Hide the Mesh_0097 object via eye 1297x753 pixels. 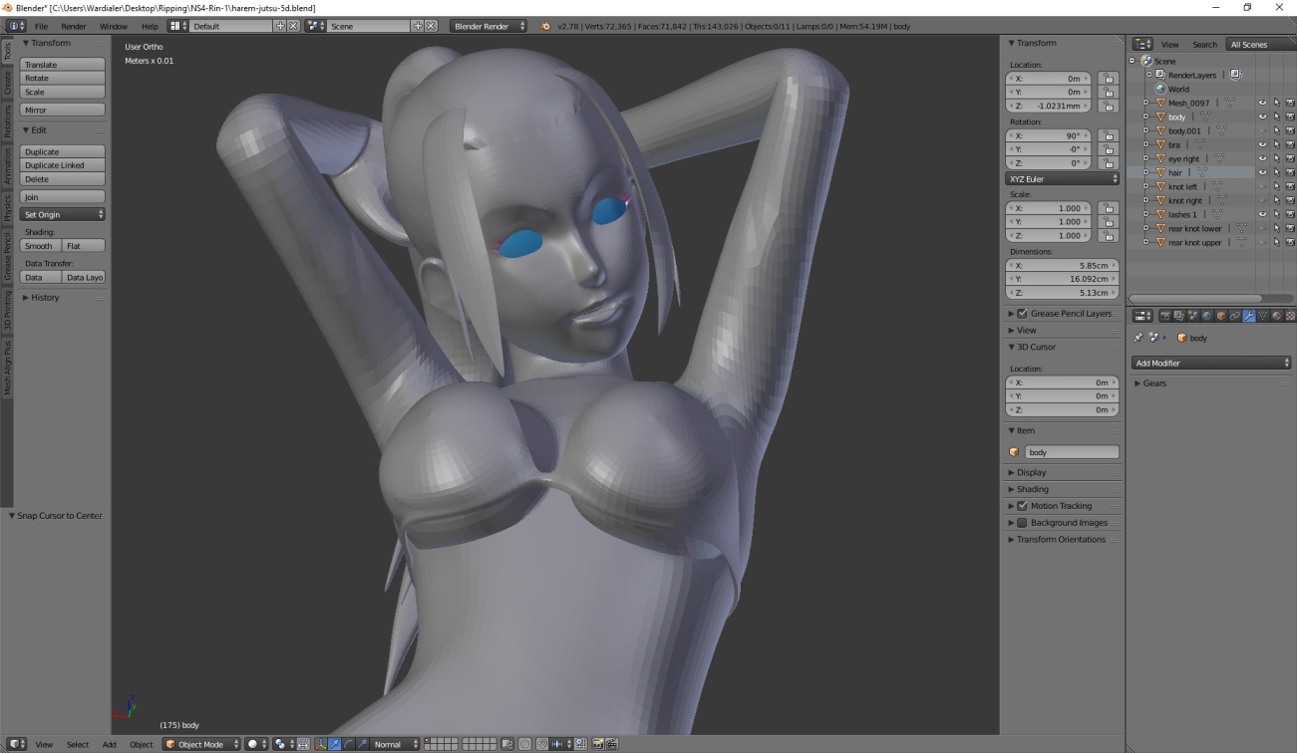(1262, 103)
